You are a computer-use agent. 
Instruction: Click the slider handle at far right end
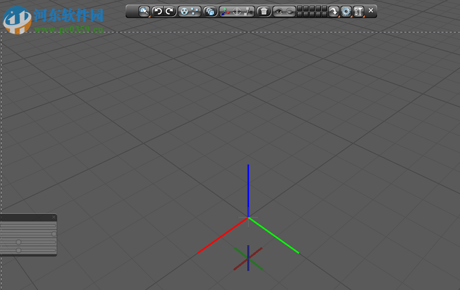coord(54,234)
